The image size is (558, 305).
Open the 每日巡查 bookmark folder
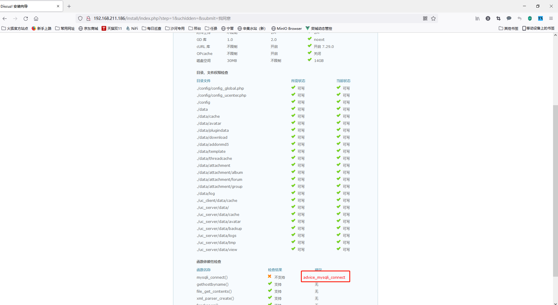151,28
